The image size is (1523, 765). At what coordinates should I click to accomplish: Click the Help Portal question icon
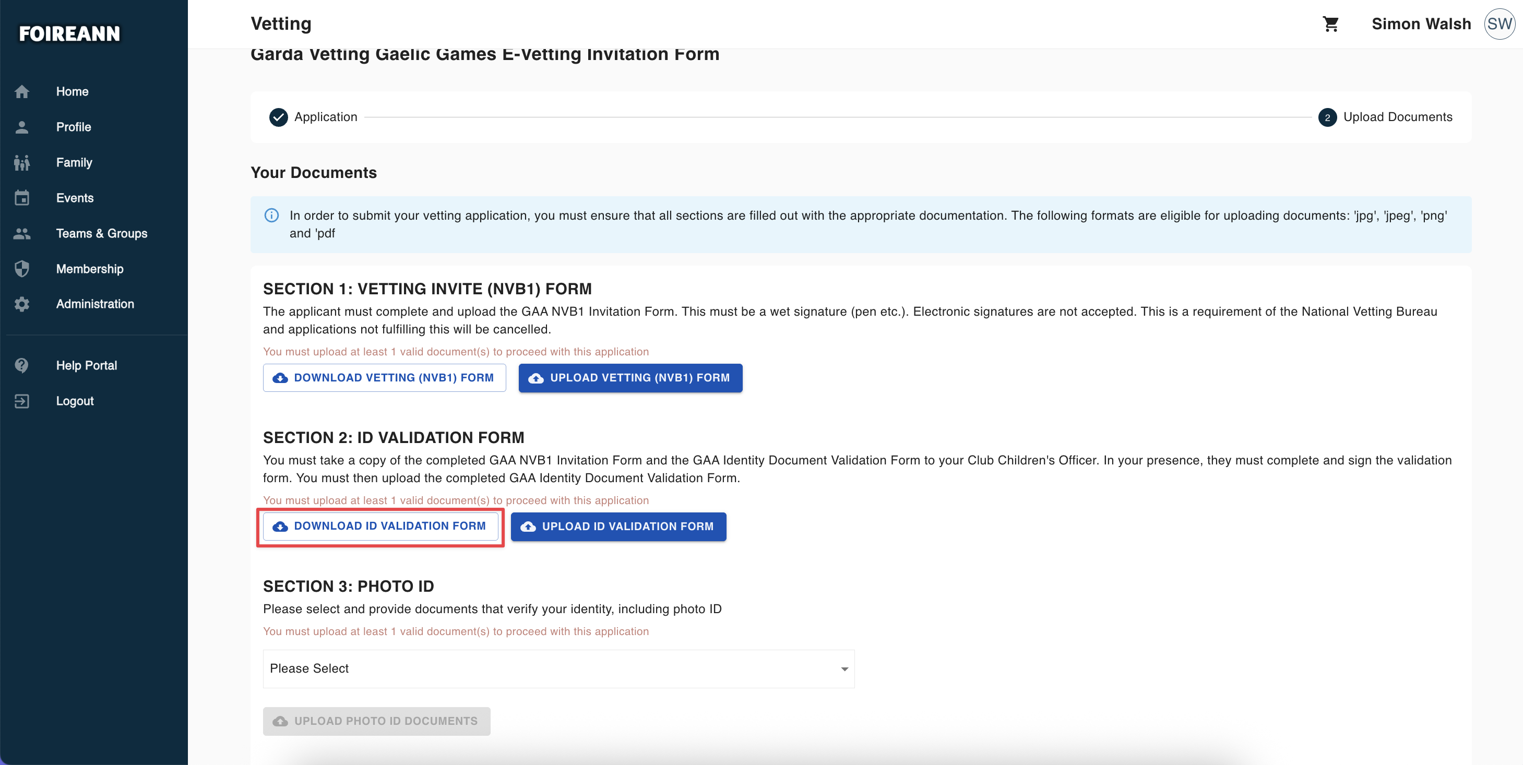[x=22, y=365]
